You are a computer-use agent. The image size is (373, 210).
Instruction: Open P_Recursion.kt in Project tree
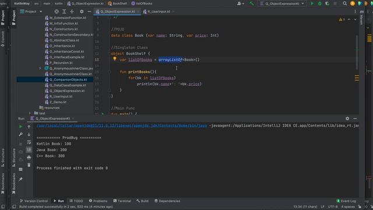61,62
